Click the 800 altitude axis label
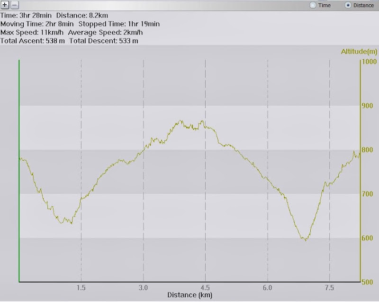Viewport: 379px width, 302px height. coord(367,150)
